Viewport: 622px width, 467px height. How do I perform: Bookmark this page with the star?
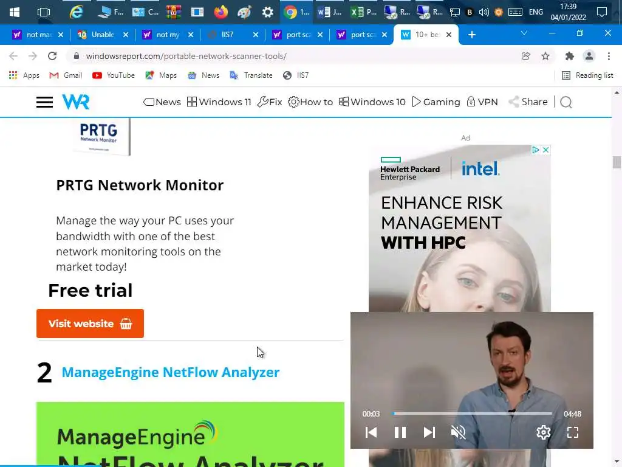tap(545, 56)
